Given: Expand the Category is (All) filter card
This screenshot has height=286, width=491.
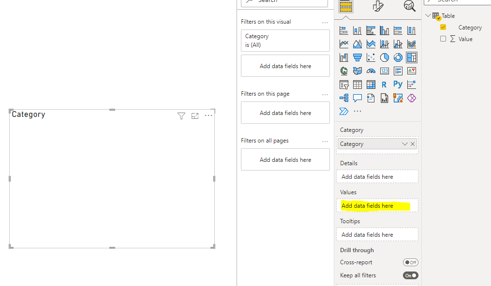Looking at the screenshot, I should pyautogui.click(x=285, y=41).
